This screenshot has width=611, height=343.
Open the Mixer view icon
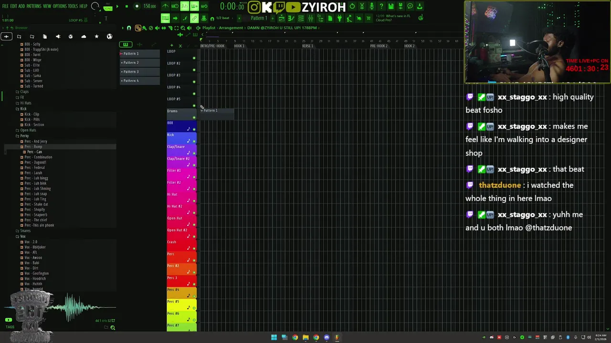(x=311, y=18)
